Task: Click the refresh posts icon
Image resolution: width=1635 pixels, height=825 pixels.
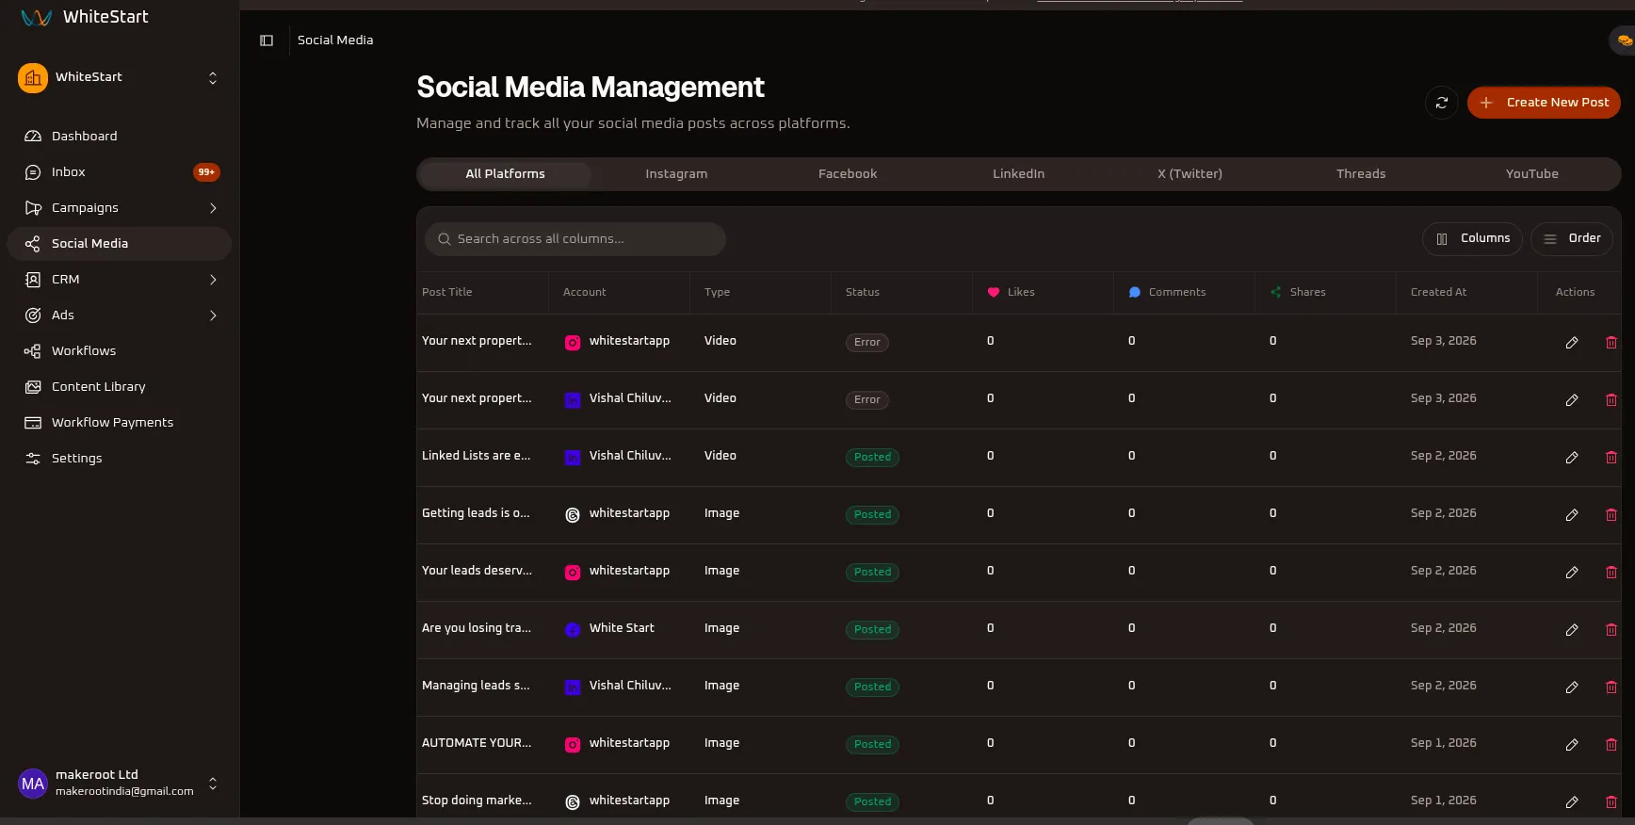Action: click(x=1441, y=103)
